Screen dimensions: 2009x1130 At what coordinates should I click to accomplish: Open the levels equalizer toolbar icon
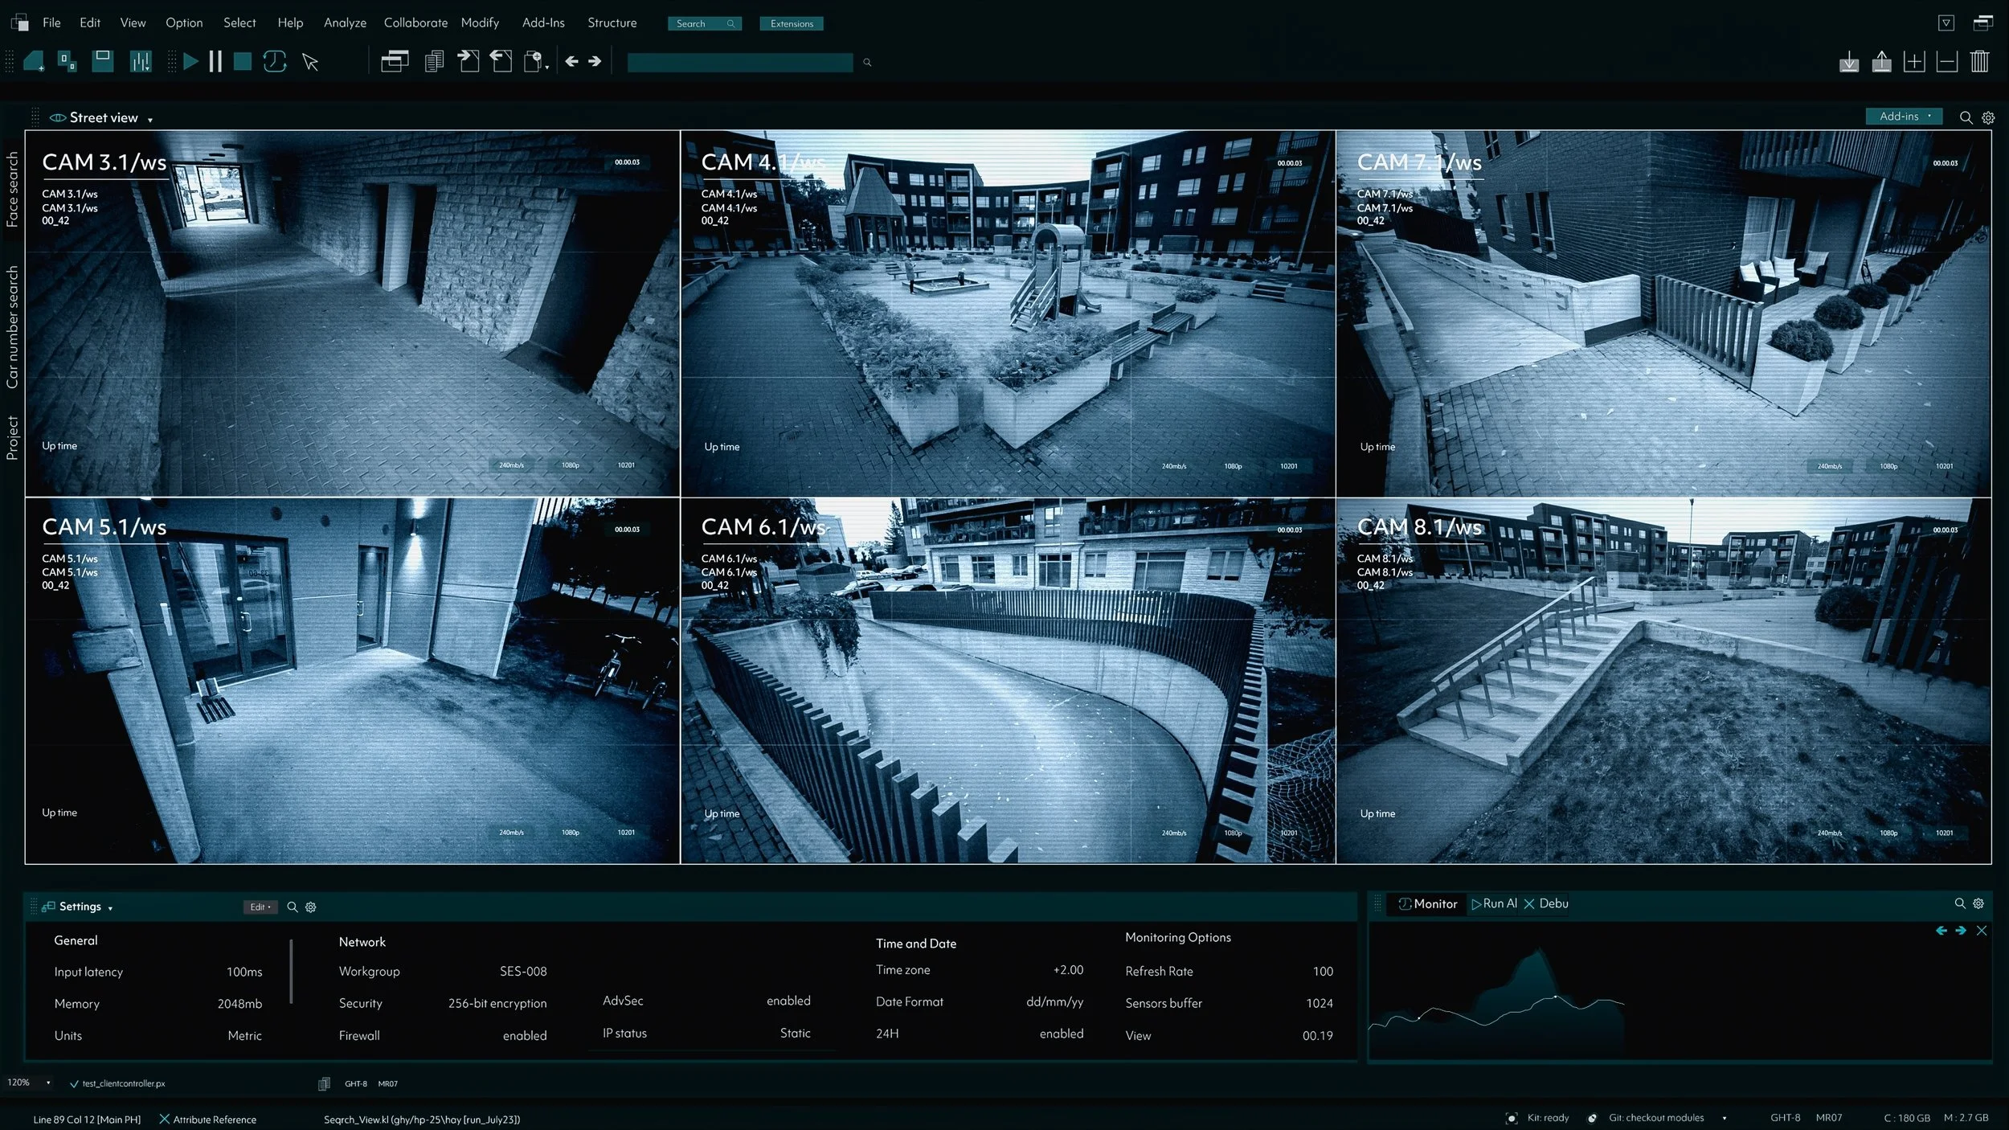(141, 62)
